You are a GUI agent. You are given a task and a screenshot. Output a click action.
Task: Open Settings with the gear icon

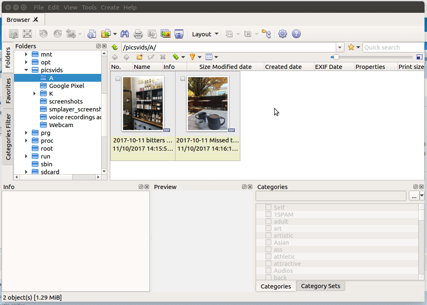coord(282,34)
